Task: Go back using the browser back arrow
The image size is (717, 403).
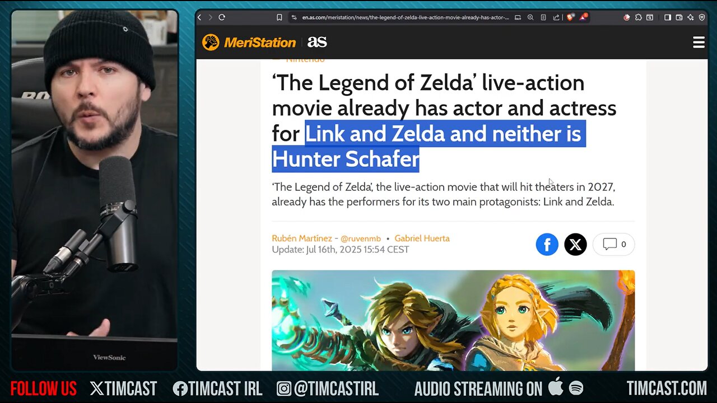Action: click(199, 17)
